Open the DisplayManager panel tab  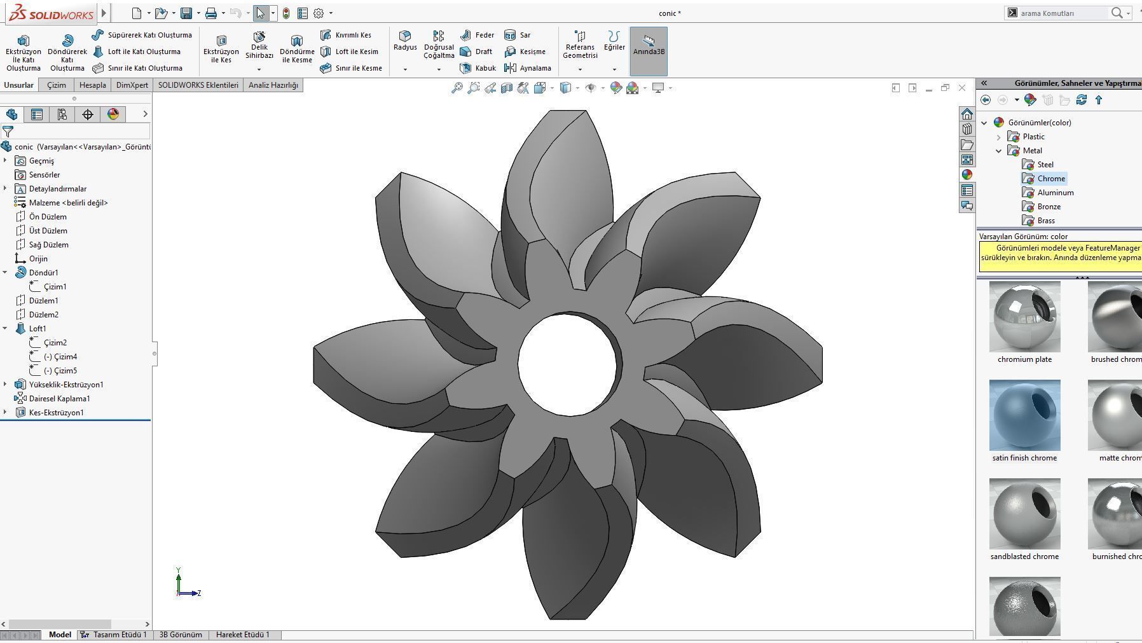(x=113, y=114)
